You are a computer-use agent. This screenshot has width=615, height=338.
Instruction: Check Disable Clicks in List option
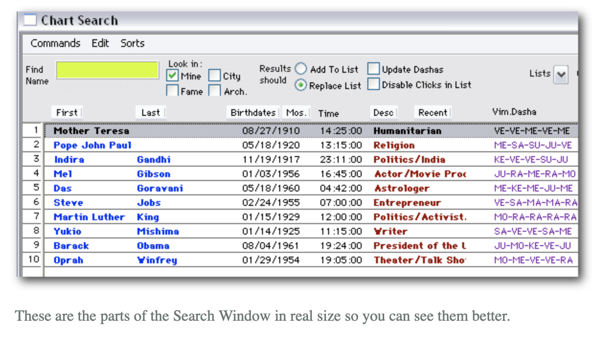pos(374,85)
